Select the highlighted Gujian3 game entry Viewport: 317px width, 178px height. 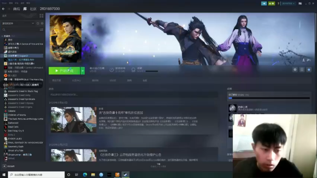click(x=22, y=56)
